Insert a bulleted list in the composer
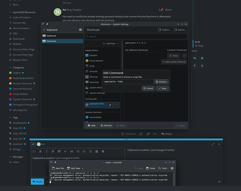This screenshot has width=241, height=191. [78, 151]
